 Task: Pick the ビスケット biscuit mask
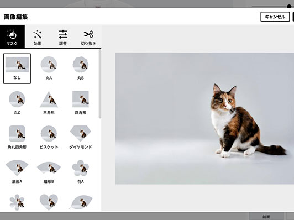(x=49, y=137)
